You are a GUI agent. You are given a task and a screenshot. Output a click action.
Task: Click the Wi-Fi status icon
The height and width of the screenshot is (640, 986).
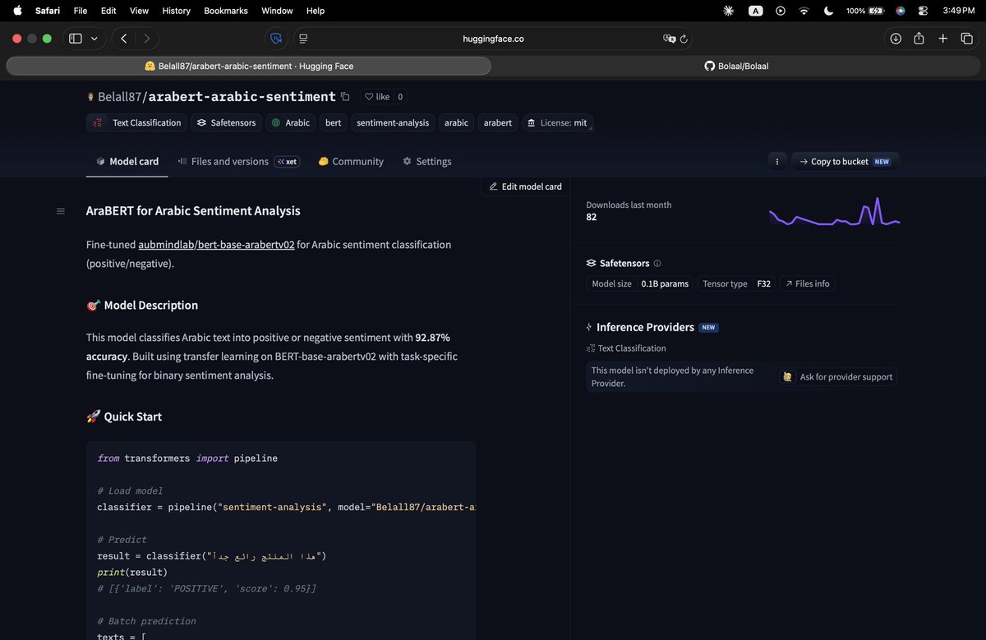pyautogui.click(x=804, y=11)
